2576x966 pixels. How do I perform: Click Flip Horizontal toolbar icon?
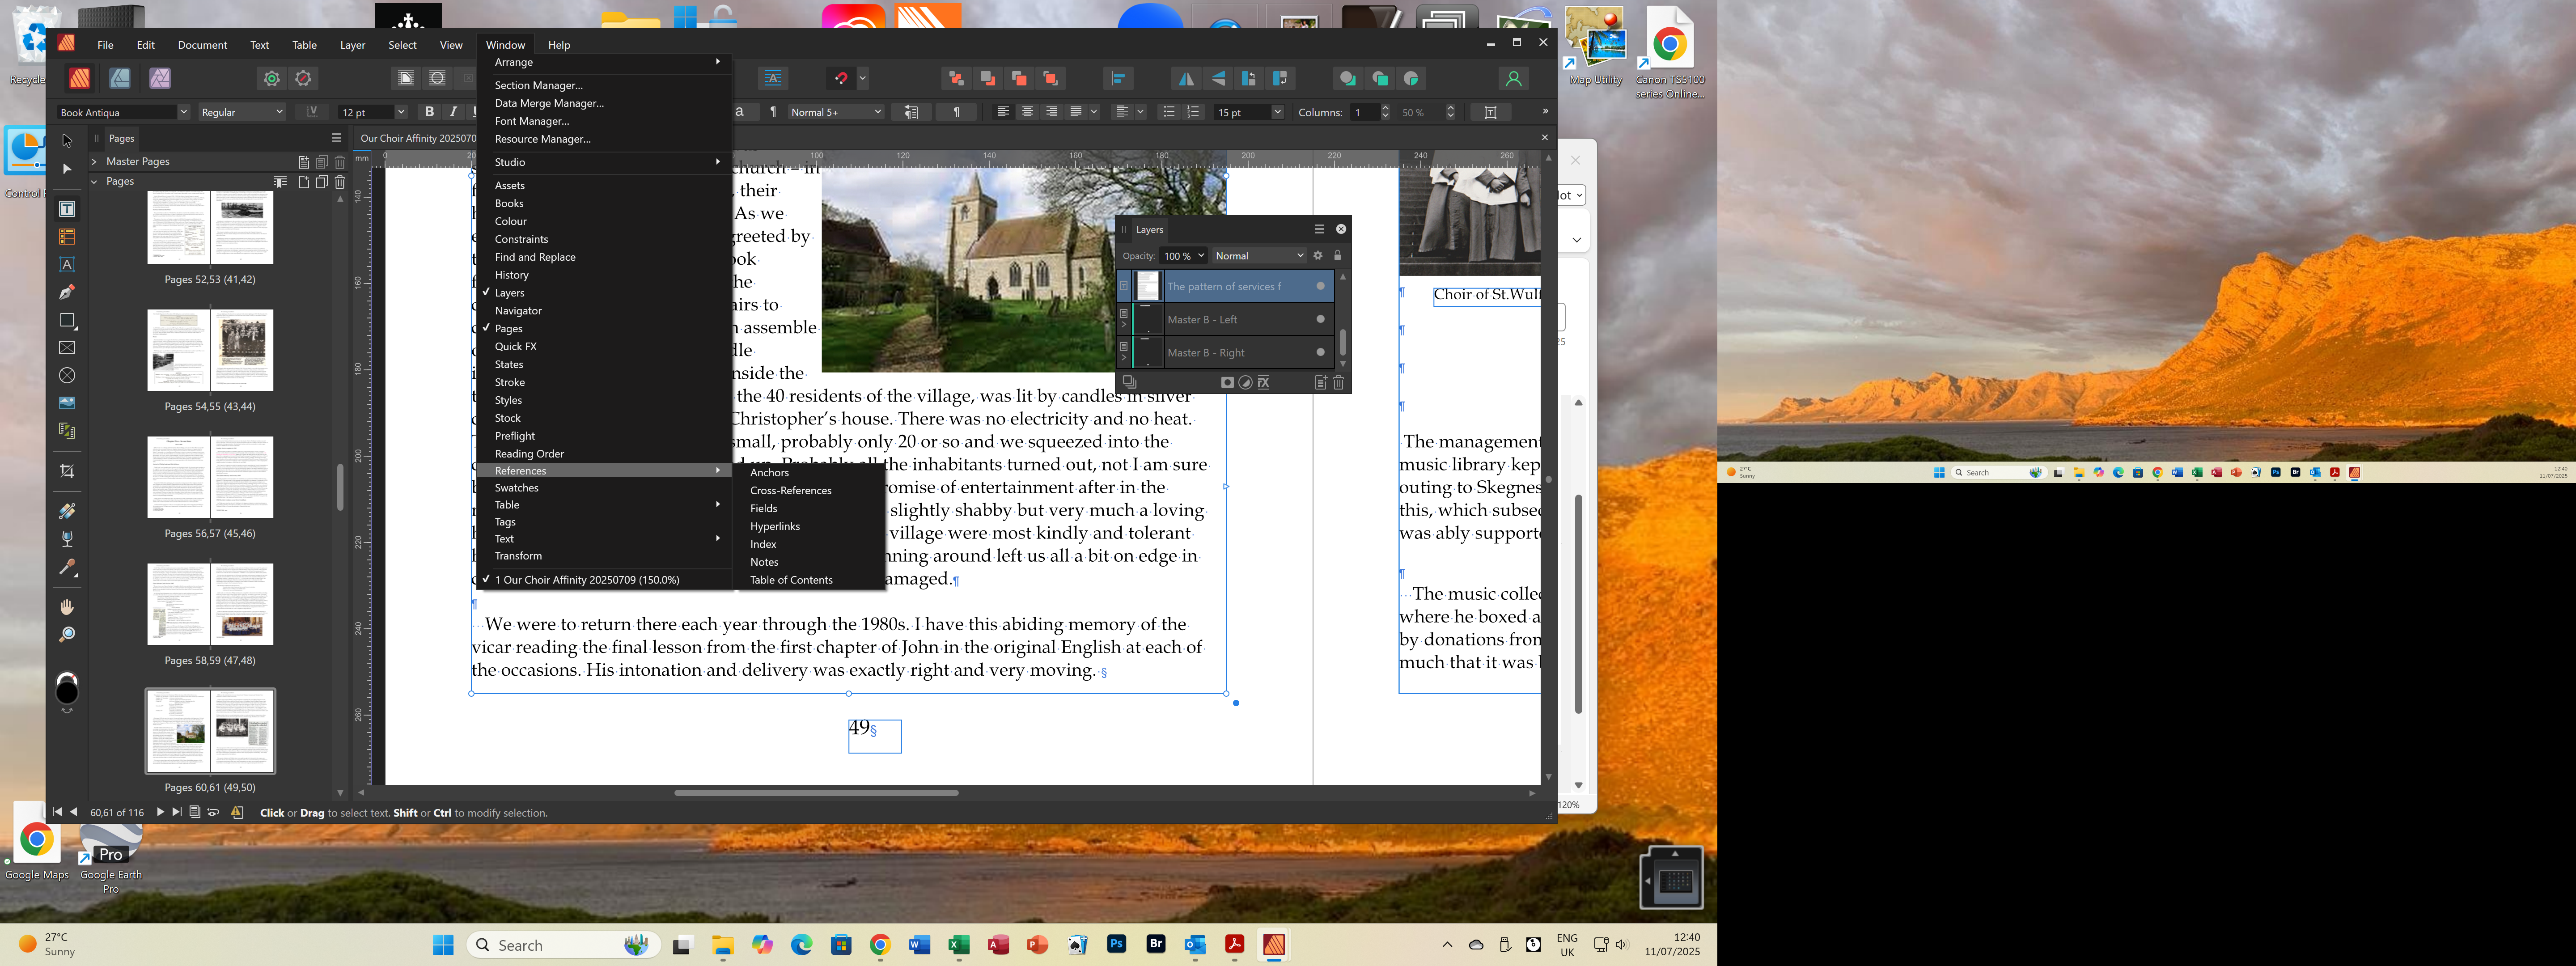1186,78
